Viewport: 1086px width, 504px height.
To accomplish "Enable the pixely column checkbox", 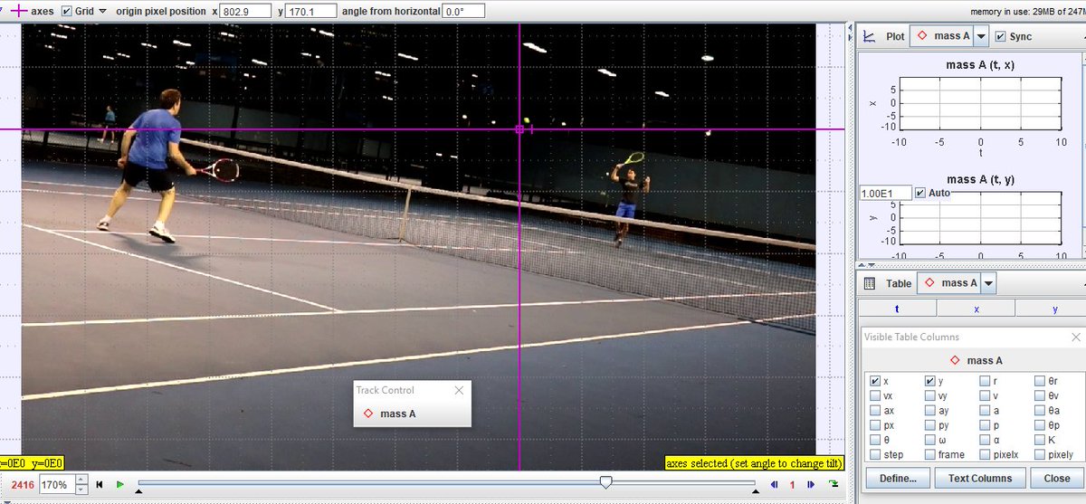I will [x=1040, y=454].
